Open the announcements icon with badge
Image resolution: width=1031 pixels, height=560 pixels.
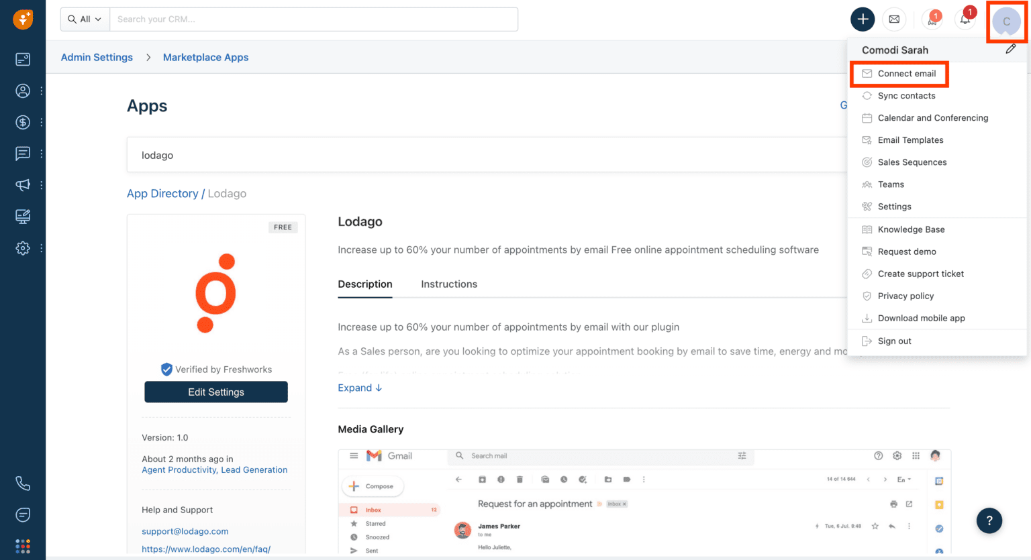932,19
